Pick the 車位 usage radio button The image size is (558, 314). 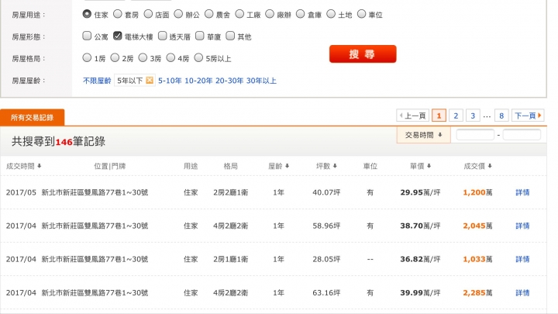click(x=362, y=14)
